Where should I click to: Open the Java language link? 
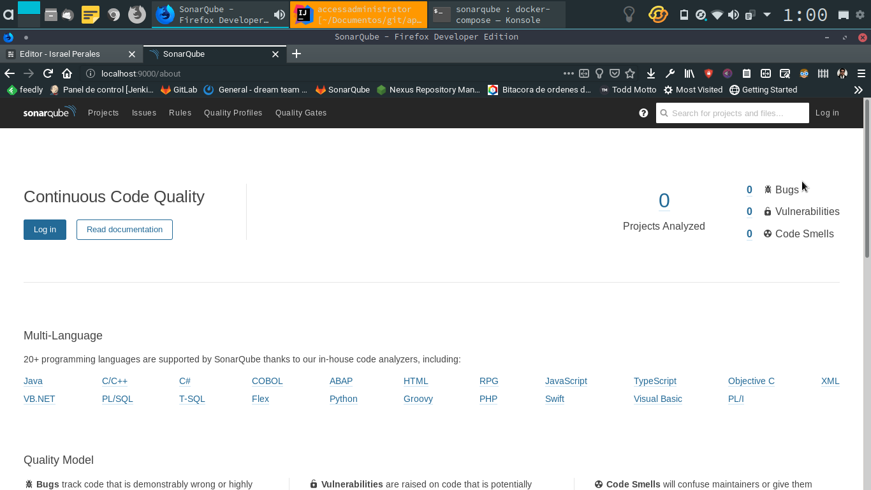(33, 381)
